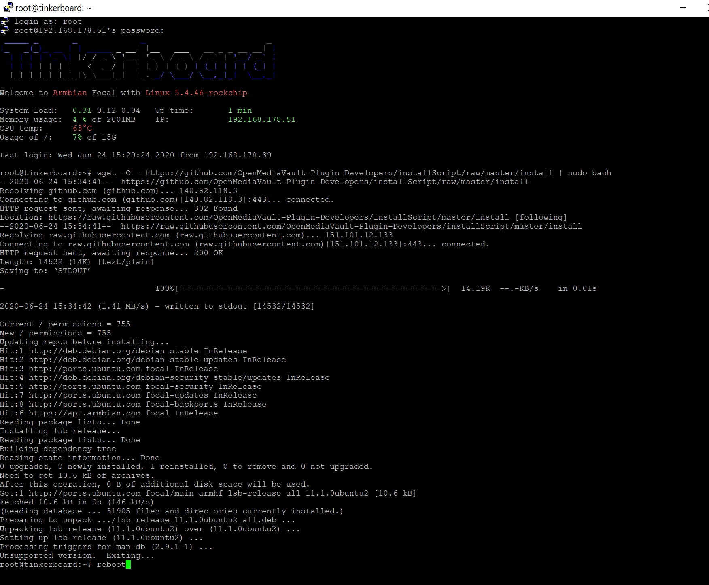Click the "200 OK" response text
Image resolution: width=709 pixels, height=585 pixels.
pyautogui.click(x=208, y=253)
